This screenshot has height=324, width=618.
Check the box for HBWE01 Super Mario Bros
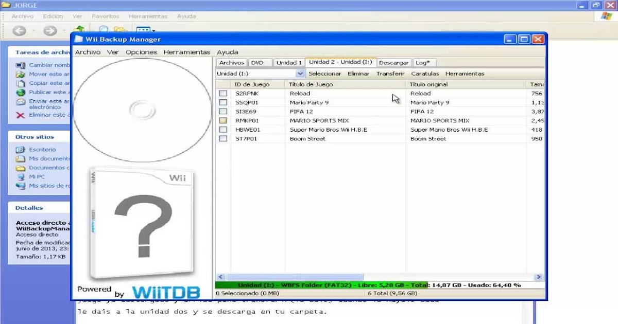[x=223, y=130]
